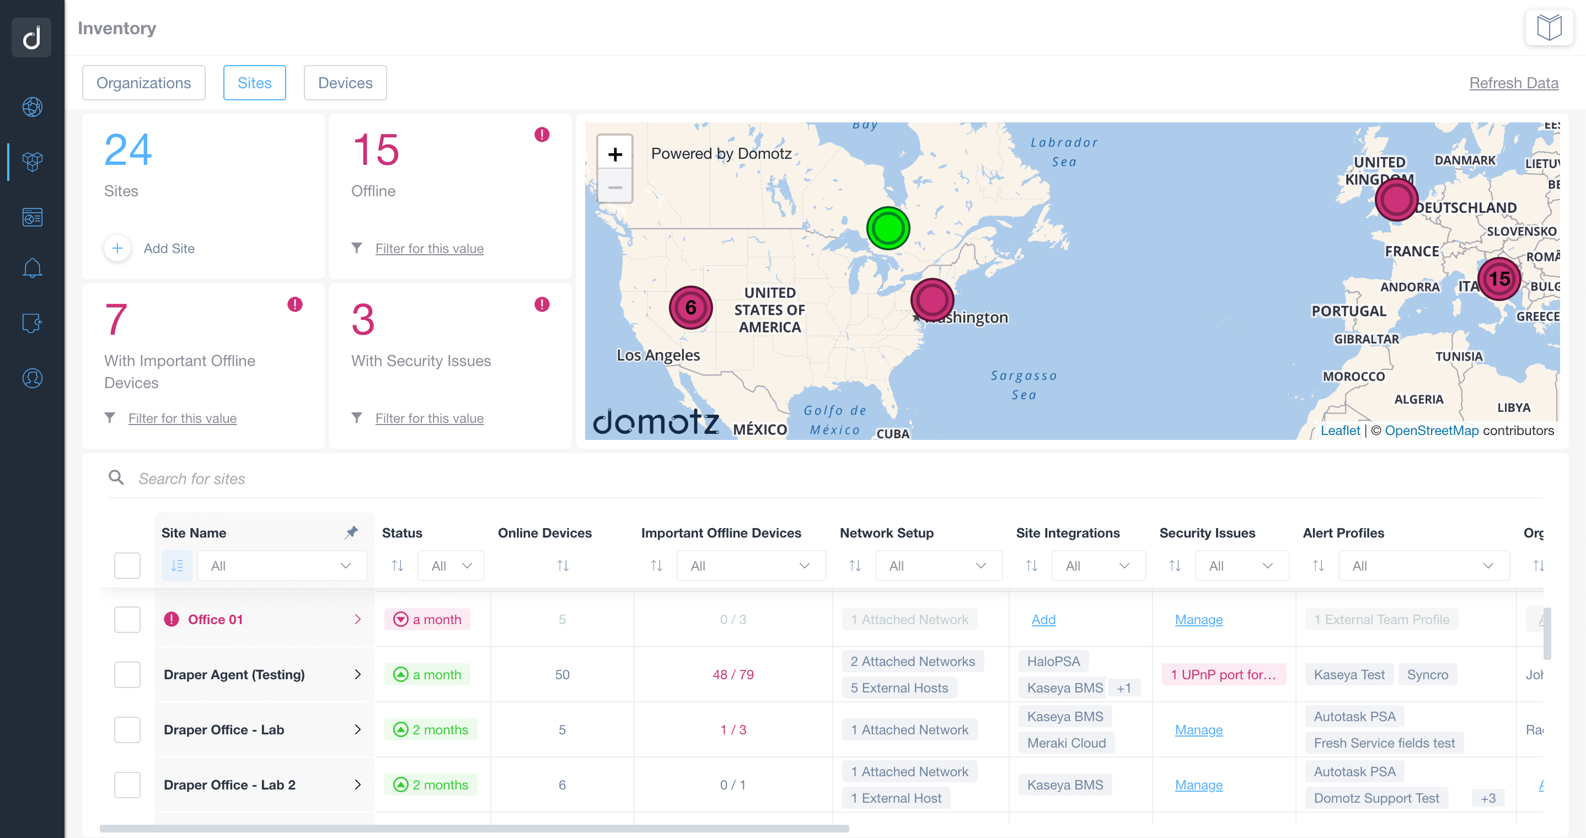Open the documentation book icon at top right
The image size is (1586, 838).
[x=1549, y=26]
